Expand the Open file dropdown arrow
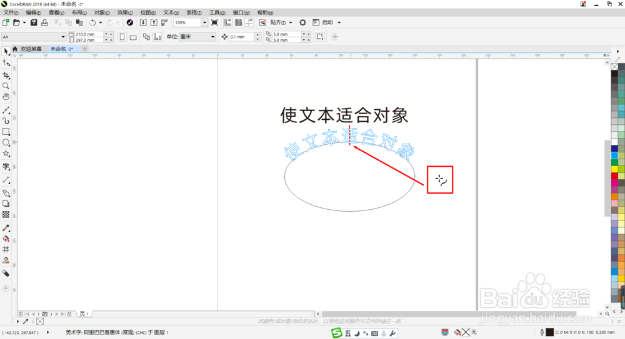This screenshot has width=625, height=339. 24,22
